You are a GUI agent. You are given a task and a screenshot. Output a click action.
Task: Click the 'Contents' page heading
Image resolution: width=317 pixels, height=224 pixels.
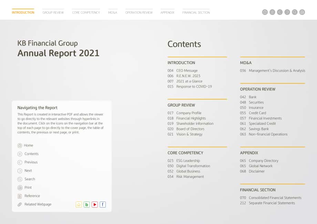click(184, 44)
